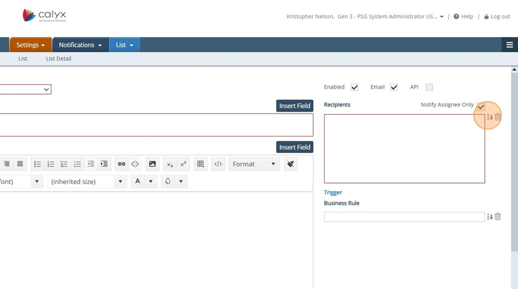Delete the Business Rule with trash icon
The image size is (518, 289).
pos(498,217)
